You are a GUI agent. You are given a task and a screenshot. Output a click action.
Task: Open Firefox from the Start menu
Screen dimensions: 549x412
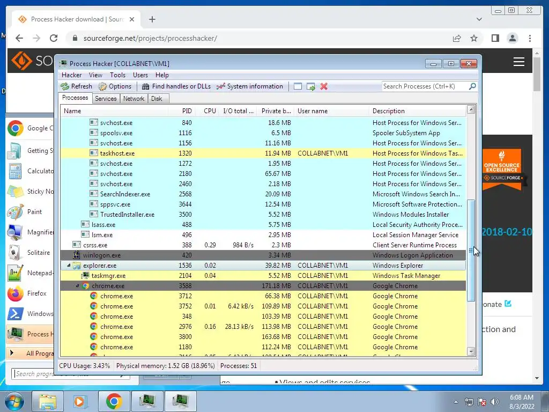pyautogui.click(x=30, y=293)
